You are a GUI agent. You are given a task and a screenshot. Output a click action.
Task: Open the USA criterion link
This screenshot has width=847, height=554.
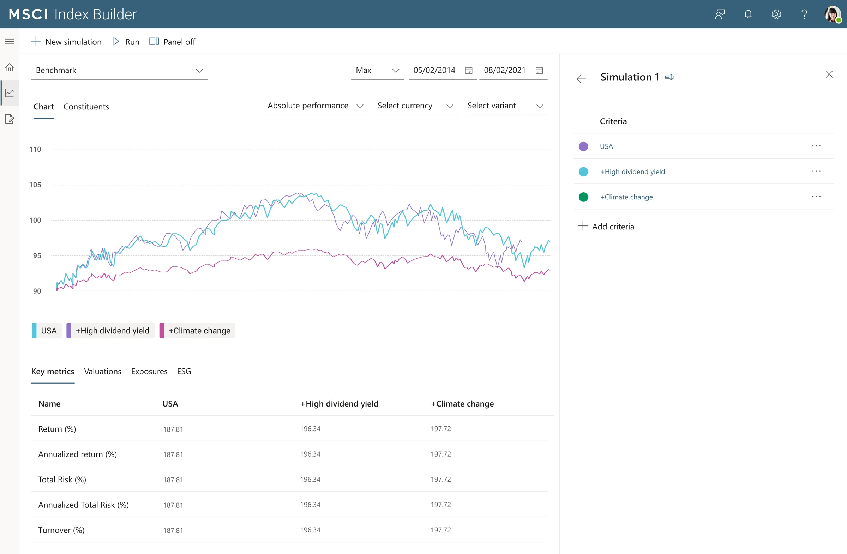[606, 146]
